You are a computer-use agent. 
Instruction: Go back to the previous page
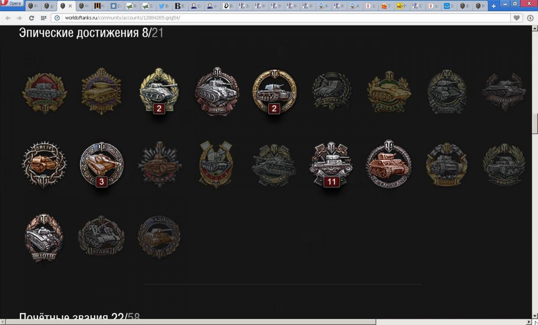coord(8,18)
